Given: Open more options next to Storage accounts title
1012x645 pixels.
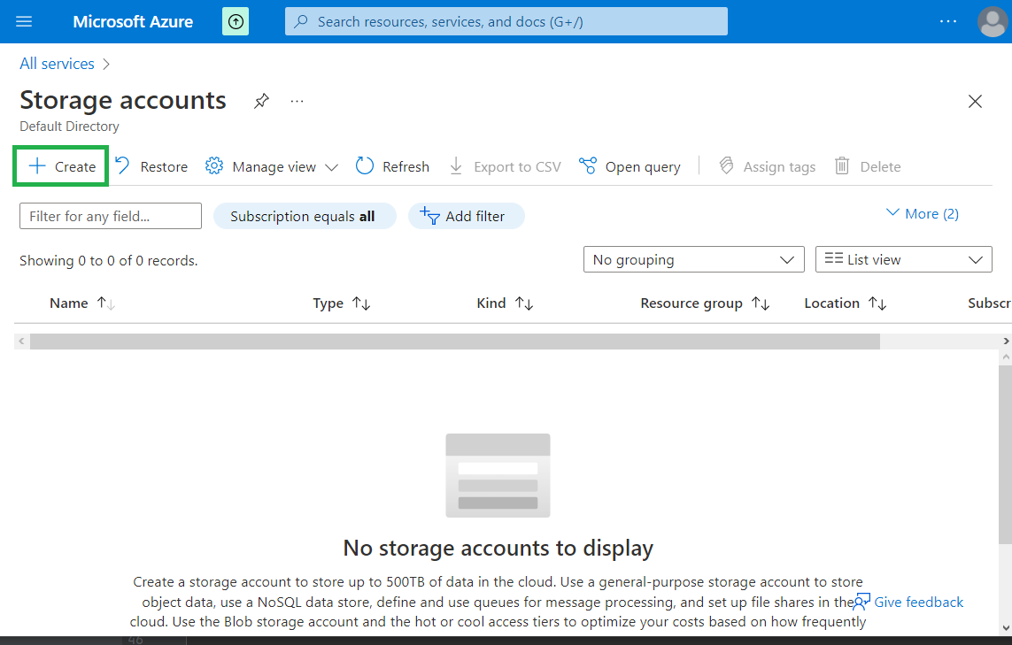Looking at the screenshot, I should [297, 101].
